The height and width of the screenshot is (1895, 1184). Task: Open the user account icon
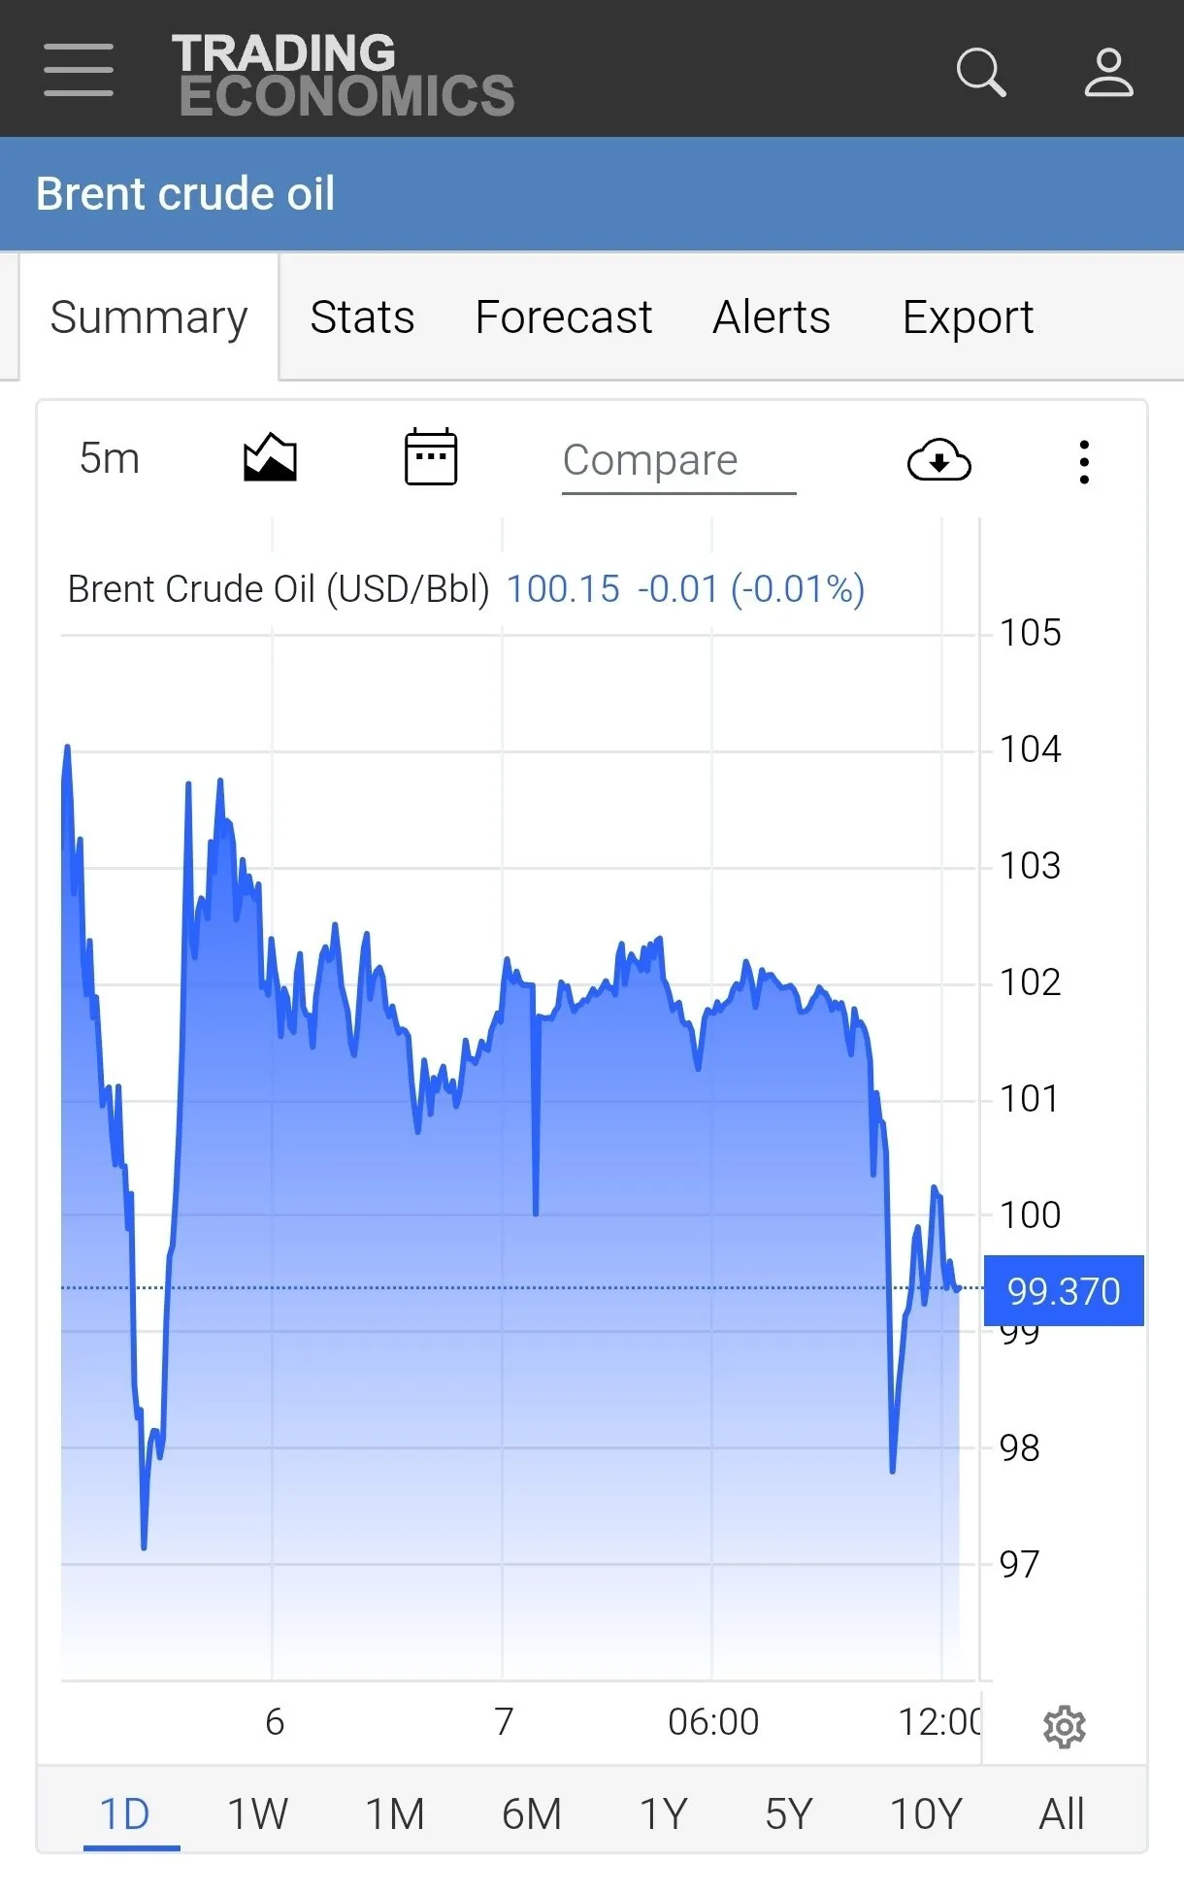(x=1108, y=73)
